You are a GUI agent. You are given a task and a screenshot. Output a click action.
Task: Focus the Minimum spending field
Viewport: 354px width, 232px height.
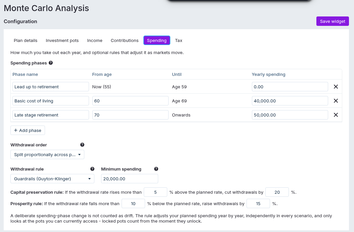(130, 179)
